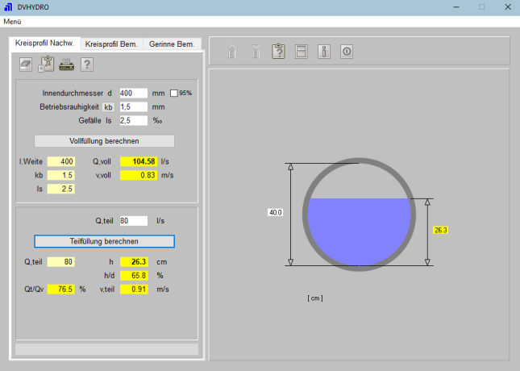Click the clipboard question mark toolbar icon
520x371 pixels.
coord(278,52)
